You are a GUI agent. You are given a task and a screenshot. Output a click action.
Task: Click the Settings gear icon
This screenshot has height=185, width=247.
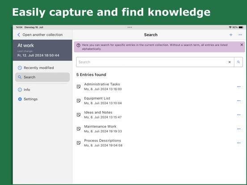(20, 99)
